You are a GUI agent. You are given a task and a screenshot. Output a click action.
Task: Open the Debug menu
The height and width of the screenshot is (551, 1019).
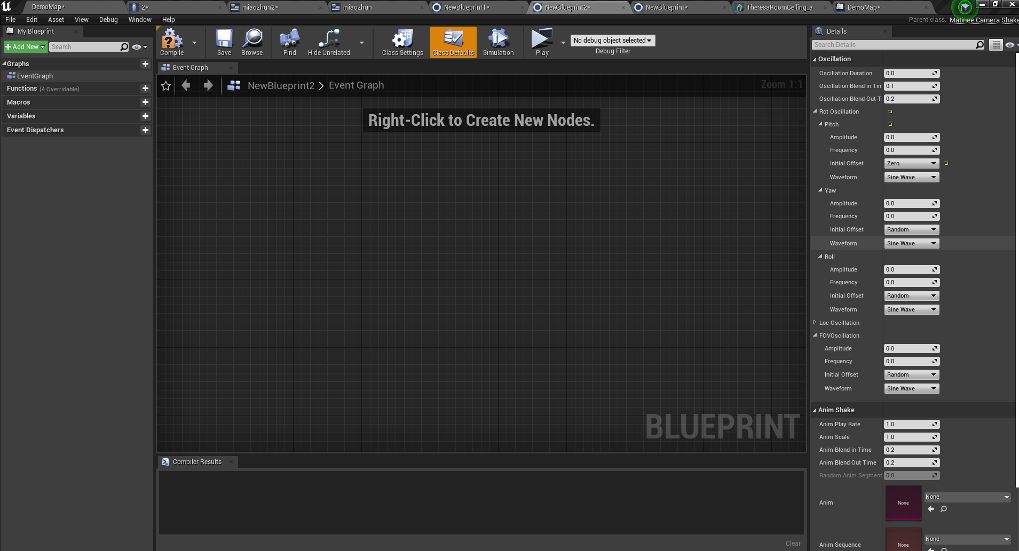[108, 19]
